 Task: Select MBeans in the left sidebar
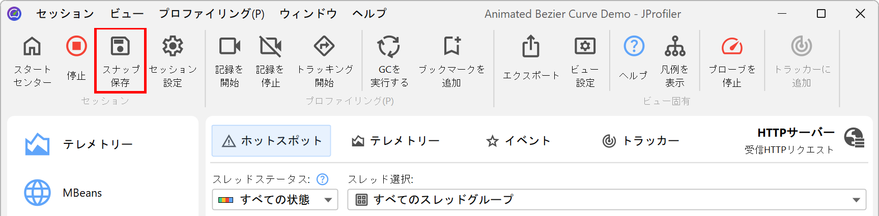click(82, 193)
